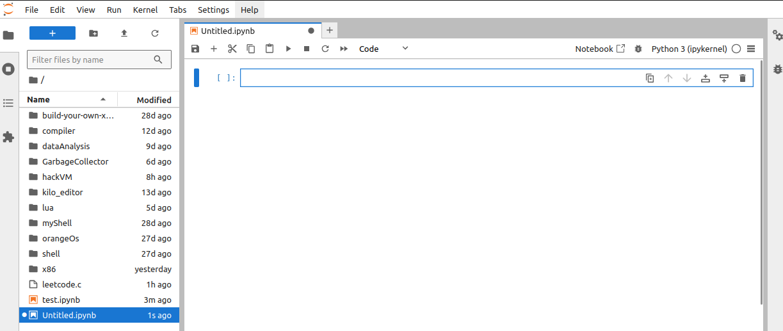Select the kilo_editor folder
The width and height of the screenshot is (783, 331).
pyautogui.click(x=99, y=193)
